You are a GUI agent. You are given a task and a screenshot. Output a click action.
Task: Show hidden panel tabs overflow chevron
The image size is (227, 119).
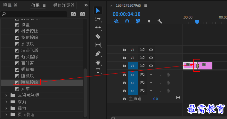pyautogui.click(x=86, y=5)
